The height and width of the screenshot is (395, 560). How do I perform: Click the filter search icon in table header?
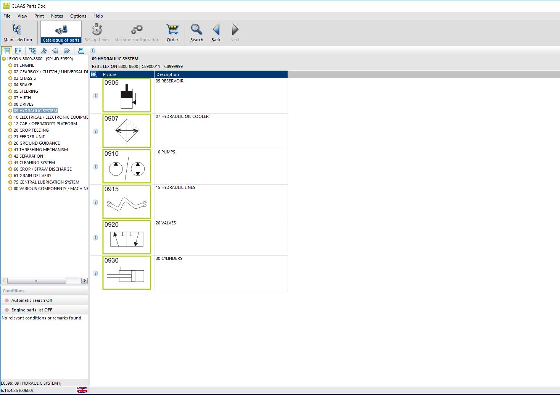94,74
